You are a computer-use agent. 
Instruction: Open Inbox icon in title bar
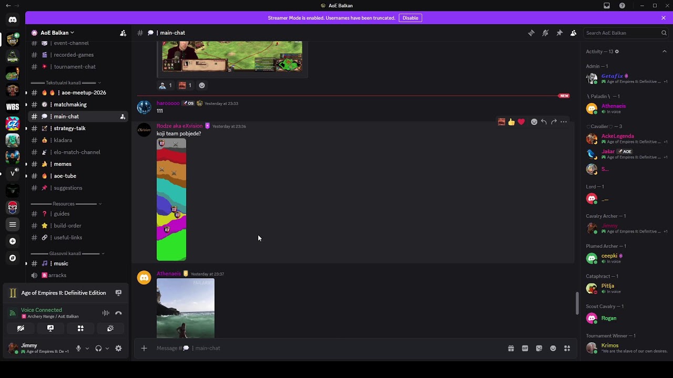click(607, 5)
